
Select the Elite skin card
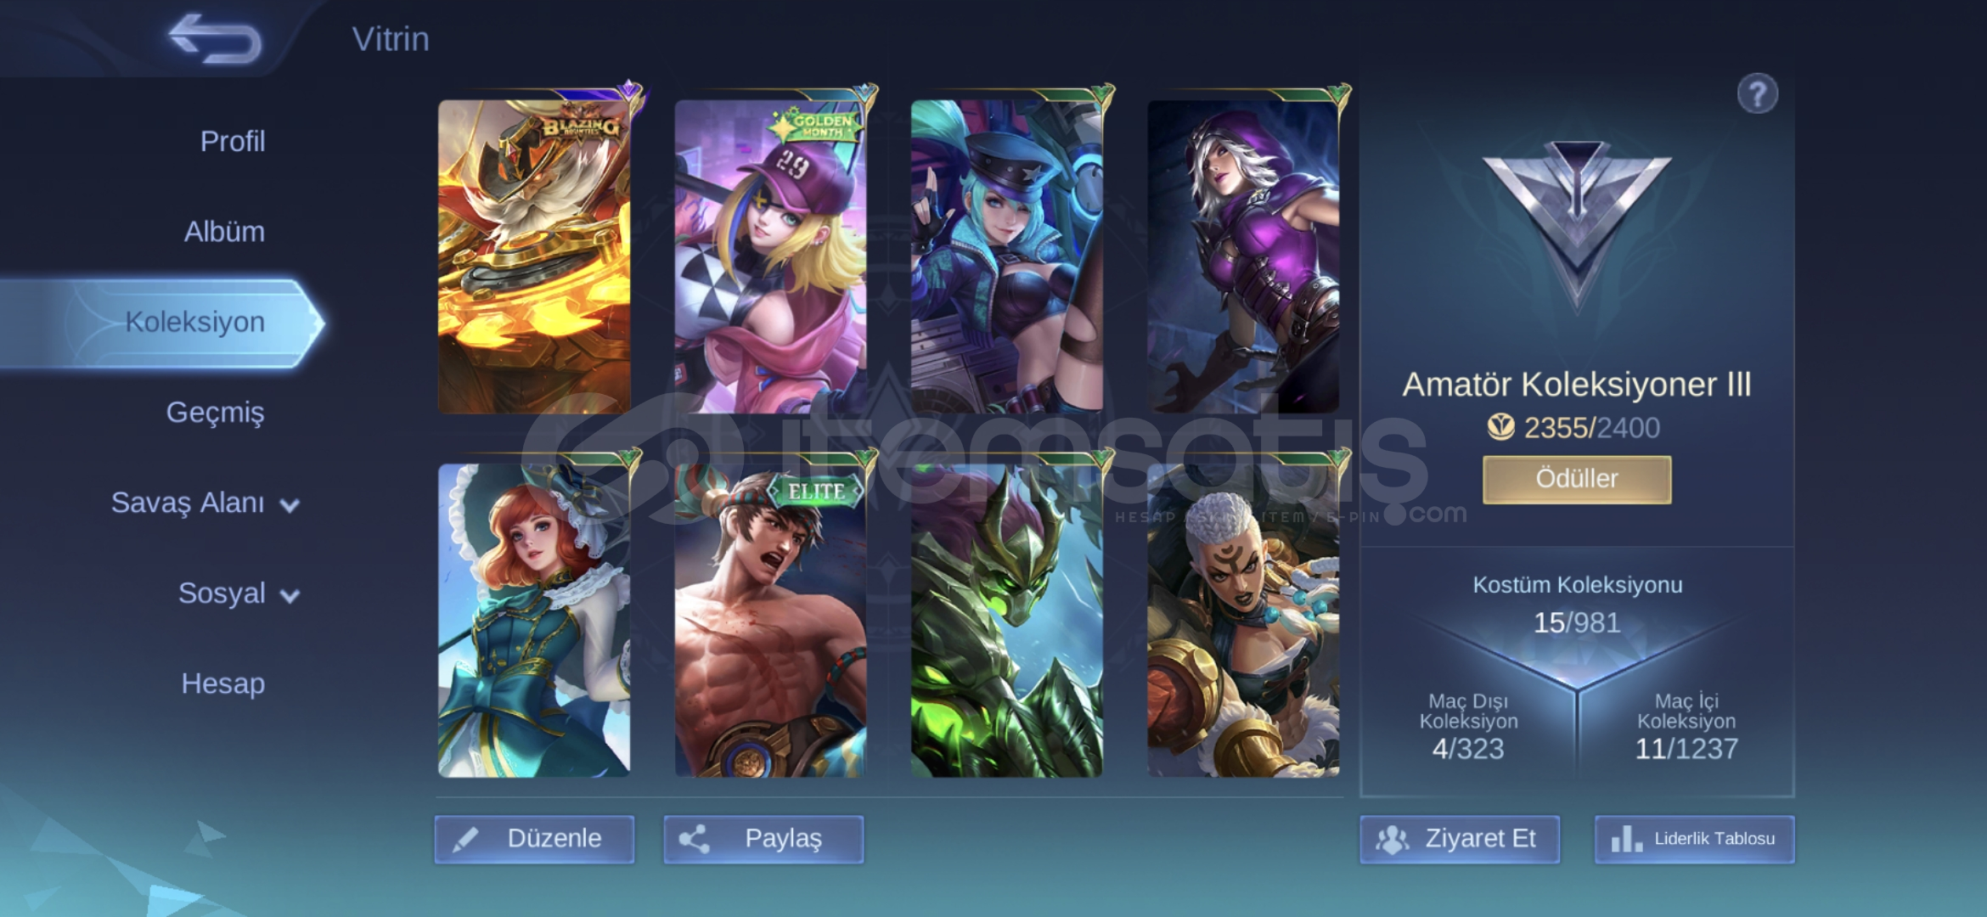pyautogui.click(x=770, y=620)
